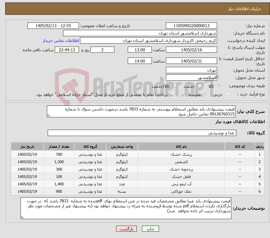Click the unit cell عدد in row 5
Viewport: 270px width, 238px height.
coord(122,184)
